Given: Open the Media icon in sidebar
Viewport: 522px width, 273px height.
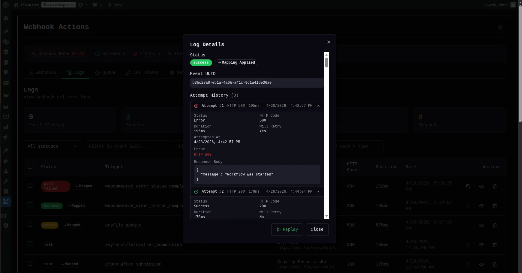Looking at the screenshot, I should point(6,42).
